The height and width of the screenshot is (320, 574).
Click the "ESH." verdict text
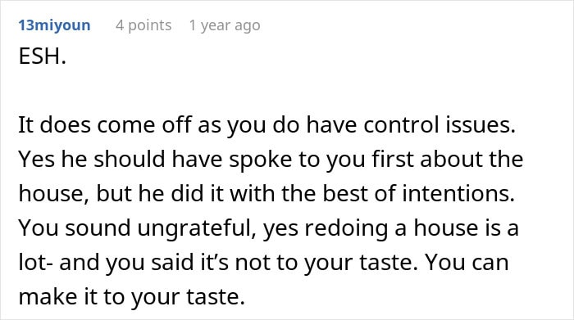[x=43, y=56]
